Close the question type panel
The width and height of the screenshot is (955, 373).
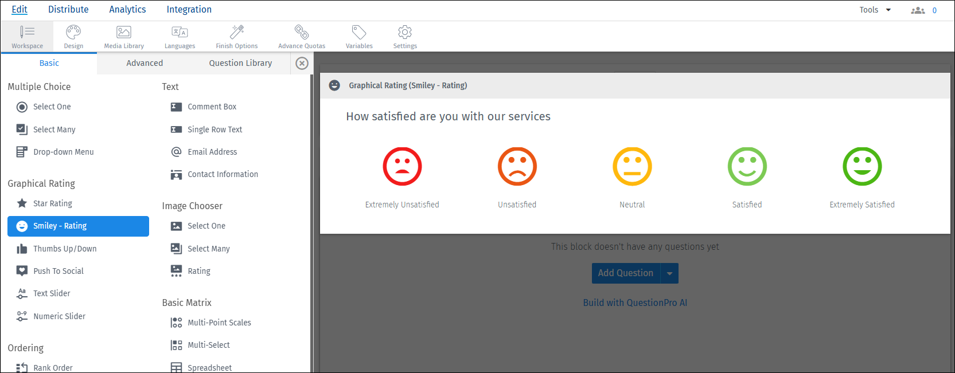pyautogui.click(x=302, y=63)
